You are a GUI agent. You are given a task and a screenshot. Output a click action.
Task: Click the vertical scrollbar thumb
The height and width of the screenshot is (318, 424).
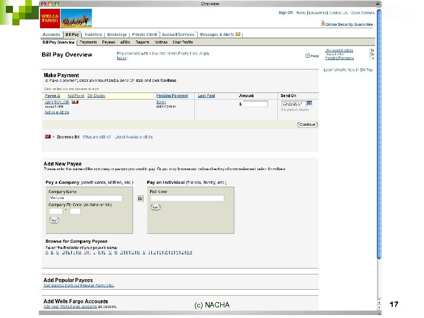point(379,134)
